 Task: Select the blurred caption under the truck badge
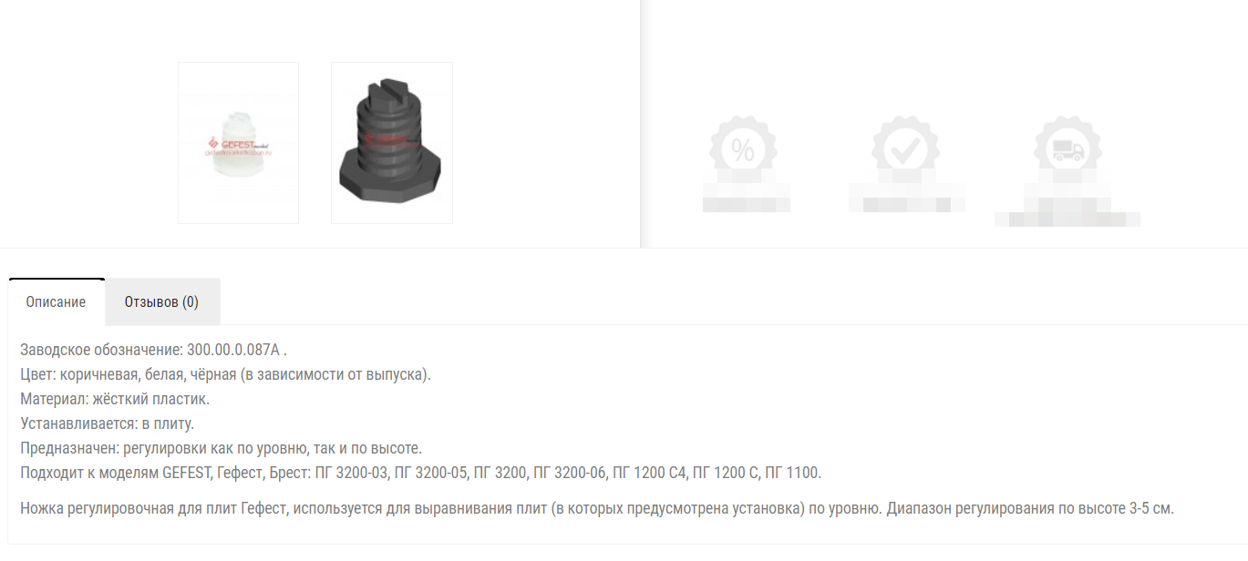pos(1068,205)
